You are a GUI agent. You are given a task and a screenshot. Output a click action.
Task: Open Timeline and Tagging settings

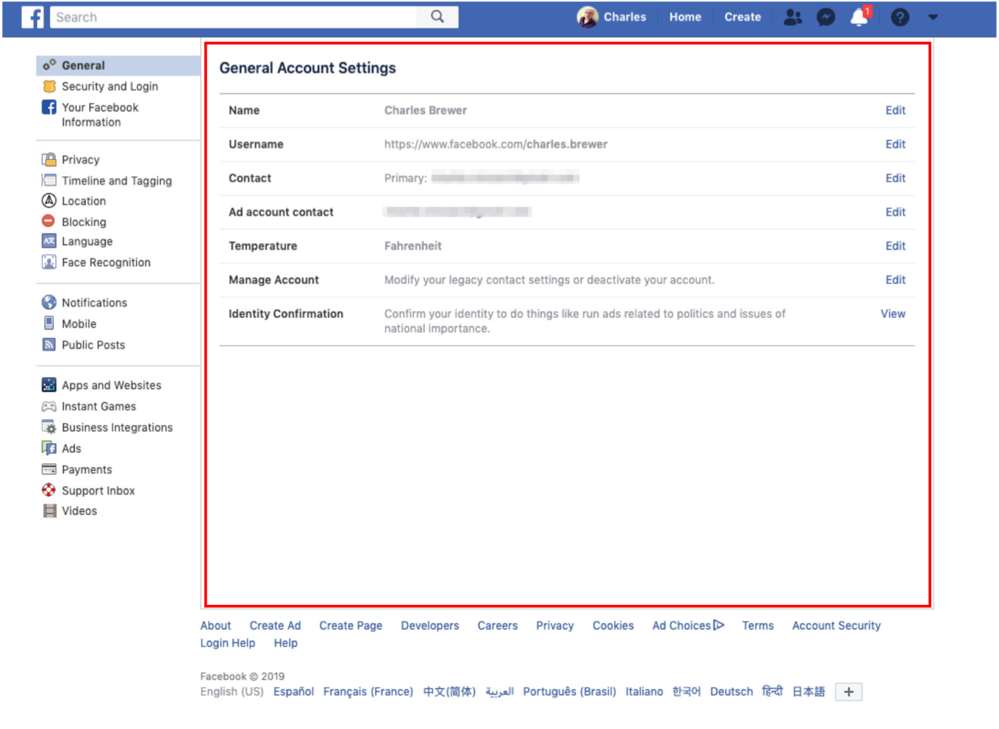[117, 181]
